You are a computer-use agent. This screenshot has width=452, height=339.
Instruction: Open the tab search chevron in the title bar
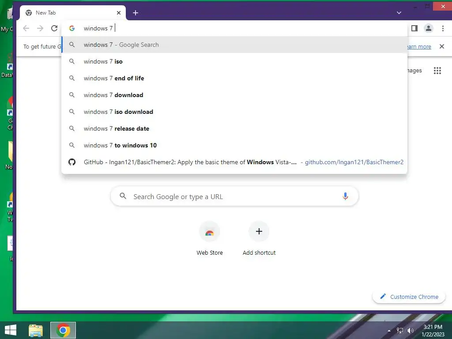click(x=399, y=13)
